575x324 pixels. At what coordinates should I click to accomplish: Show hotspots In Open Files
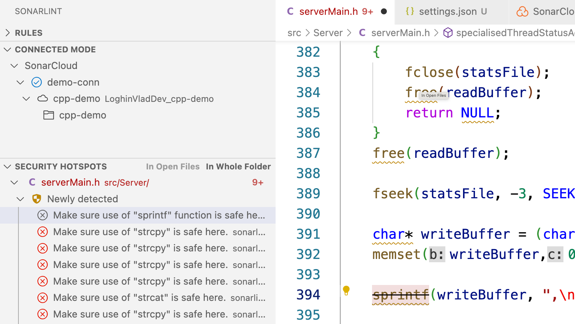(173, 167)
